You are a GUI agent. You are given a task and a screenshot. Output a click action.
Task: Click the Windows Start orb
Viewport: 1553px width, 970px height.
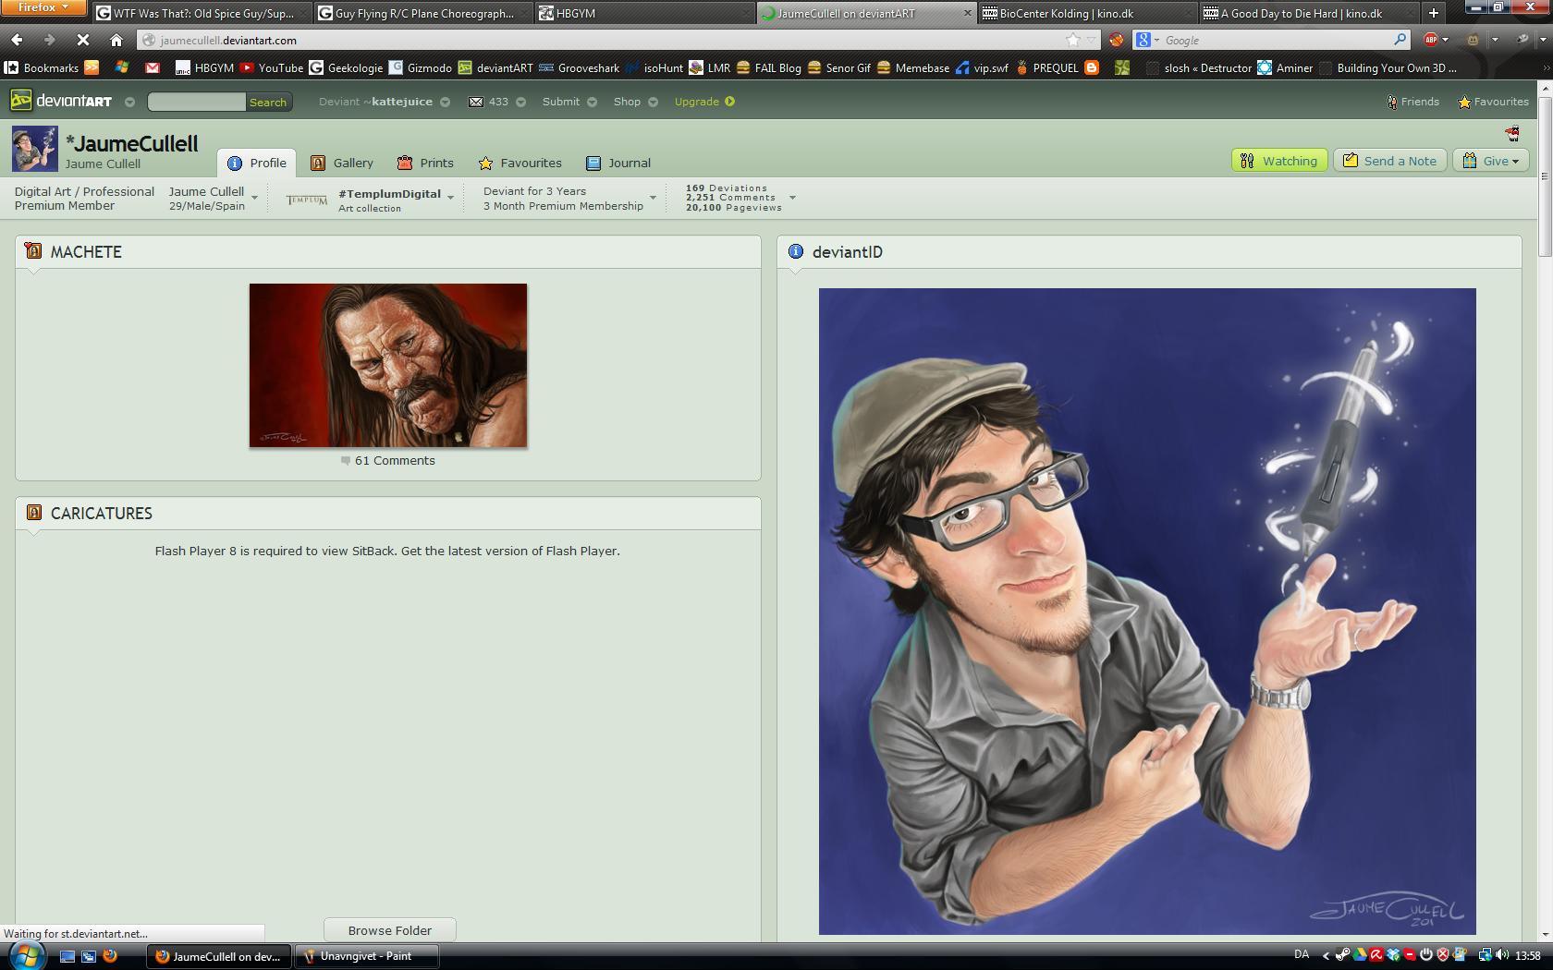point(25,955)
